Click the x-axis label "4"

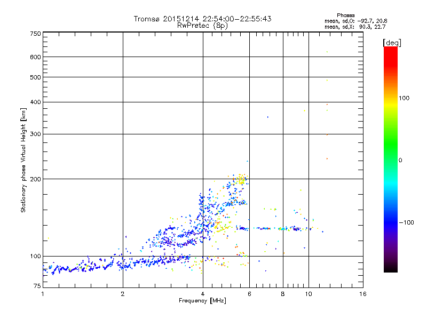[x=203, y=294]
